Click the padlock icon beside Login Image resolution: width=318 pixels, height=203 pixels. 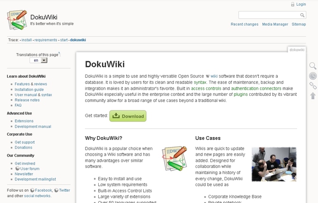[293, 4]
